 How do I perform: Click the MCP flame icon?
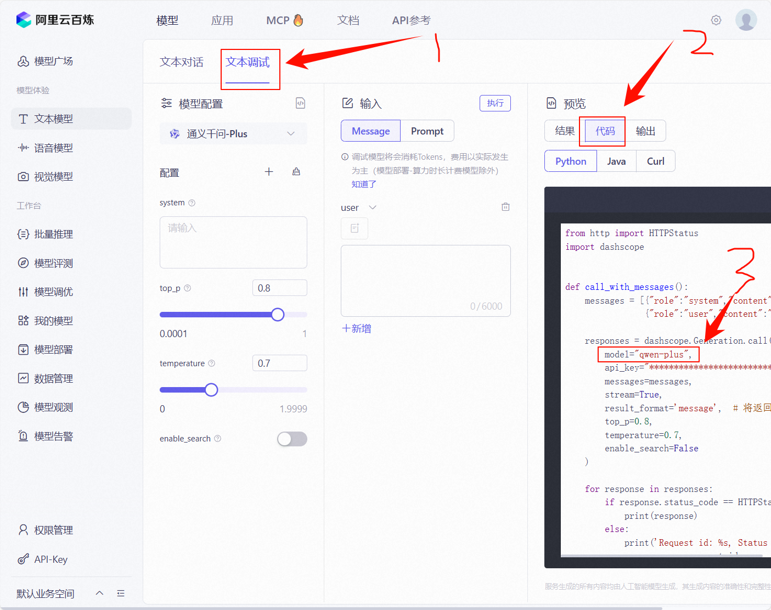(x=298, y=20)
